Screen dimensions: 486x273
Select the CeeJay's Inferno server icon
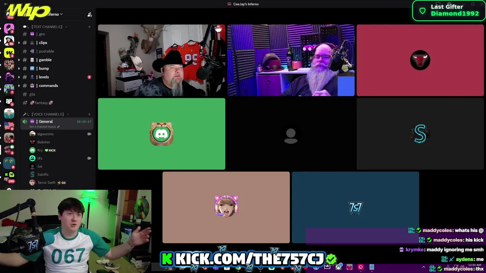[x=9, y=150]
